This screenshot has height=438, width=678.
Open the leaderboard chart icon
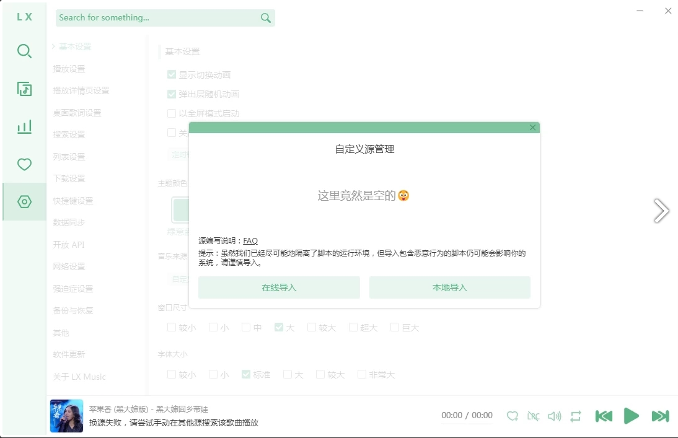24,127
